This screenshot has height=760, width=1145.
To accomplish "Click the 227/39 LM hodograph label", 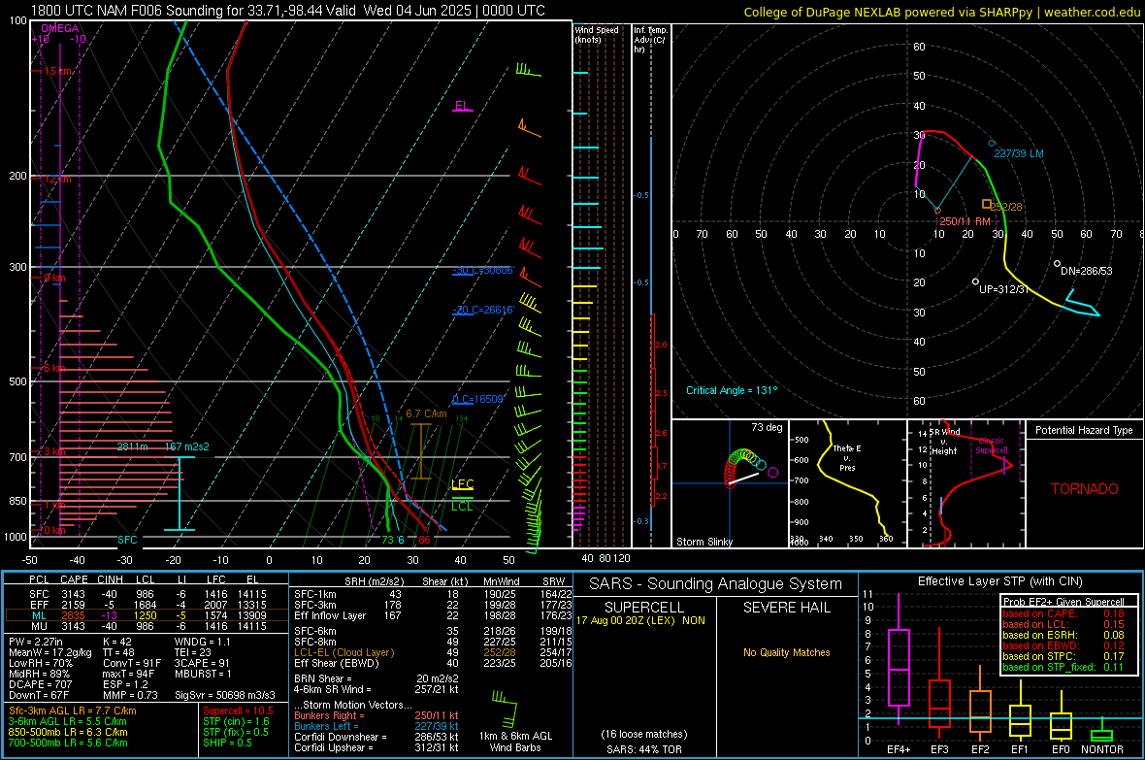I will 1019,153.
